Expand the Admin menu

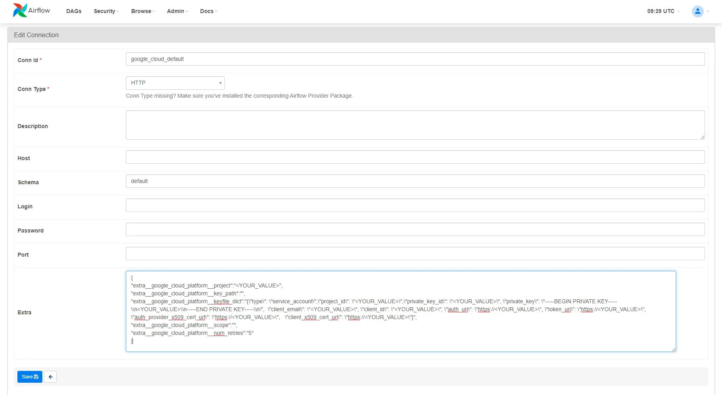pyautogui.click(x=177, y=11)
